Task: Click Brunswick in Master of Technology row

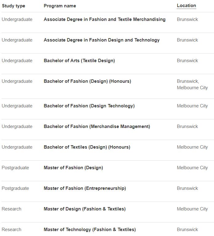Action: [187, 230]
